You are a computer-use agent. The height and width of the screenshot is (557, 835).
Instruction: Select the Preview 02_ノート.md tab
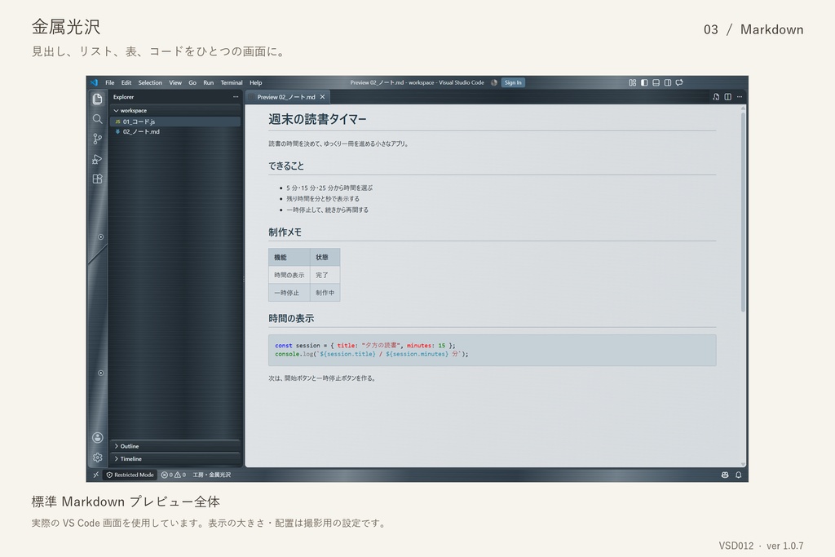pos(288,97)
